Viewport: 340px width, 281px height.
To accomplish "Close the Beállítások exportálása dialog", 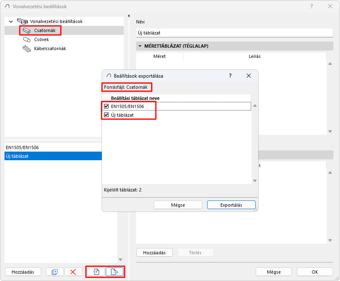I will point(249,76).
